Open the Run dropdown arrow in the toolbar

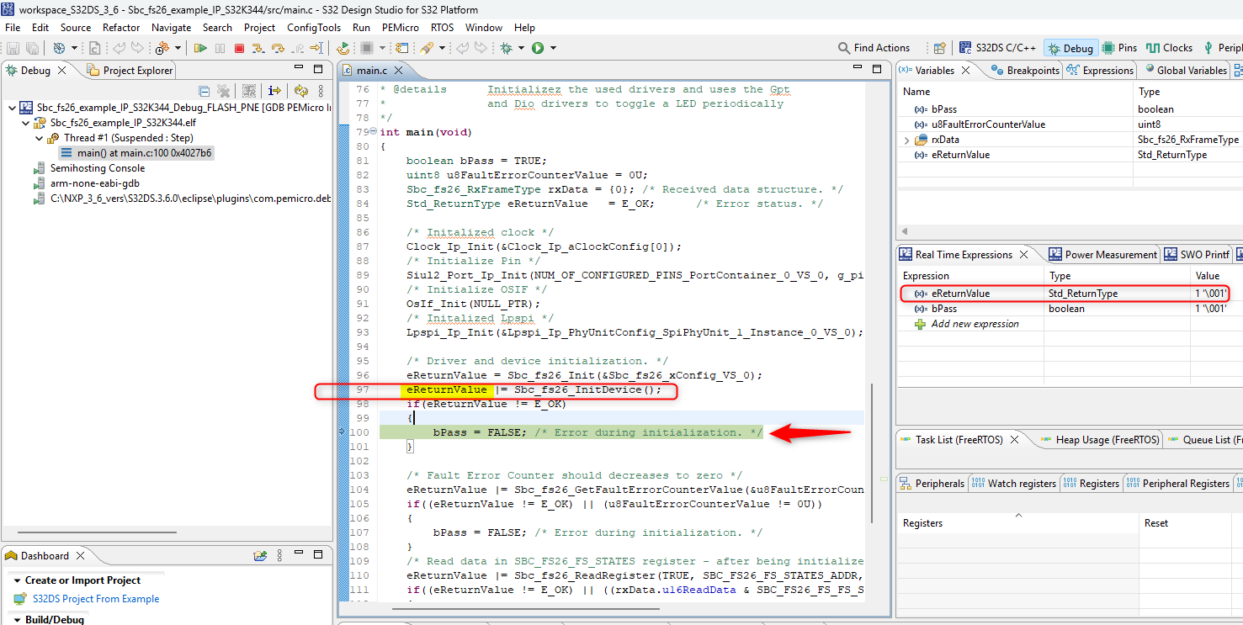coord(553,48)
